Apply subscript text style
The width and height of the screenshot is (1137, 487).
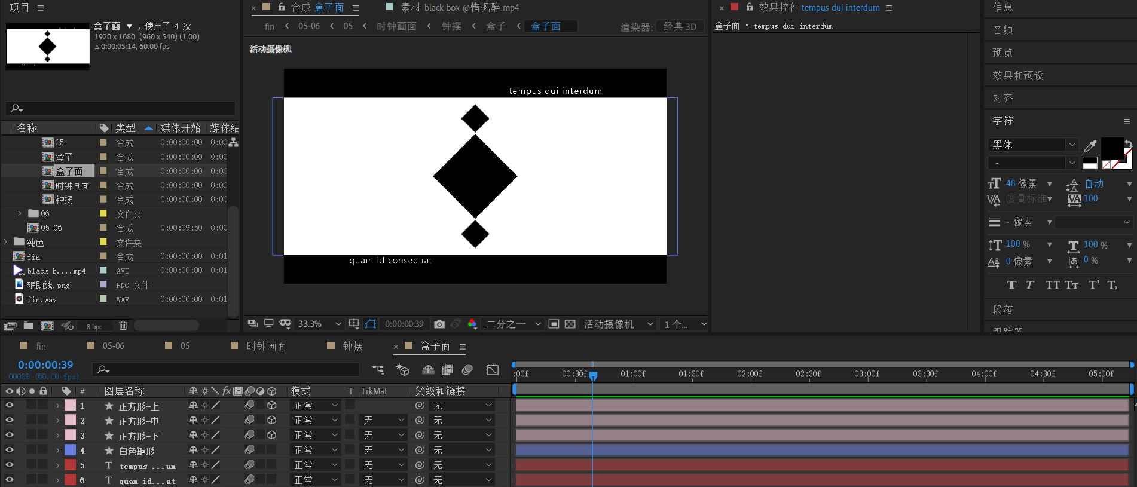(1112, 285)
